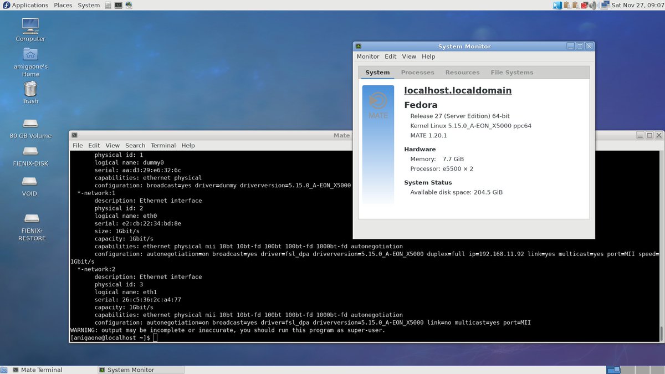The width and height of the screenshot is (665, 374).
Task: Click the blue cursor tray icon
Action: coord(557,5)
